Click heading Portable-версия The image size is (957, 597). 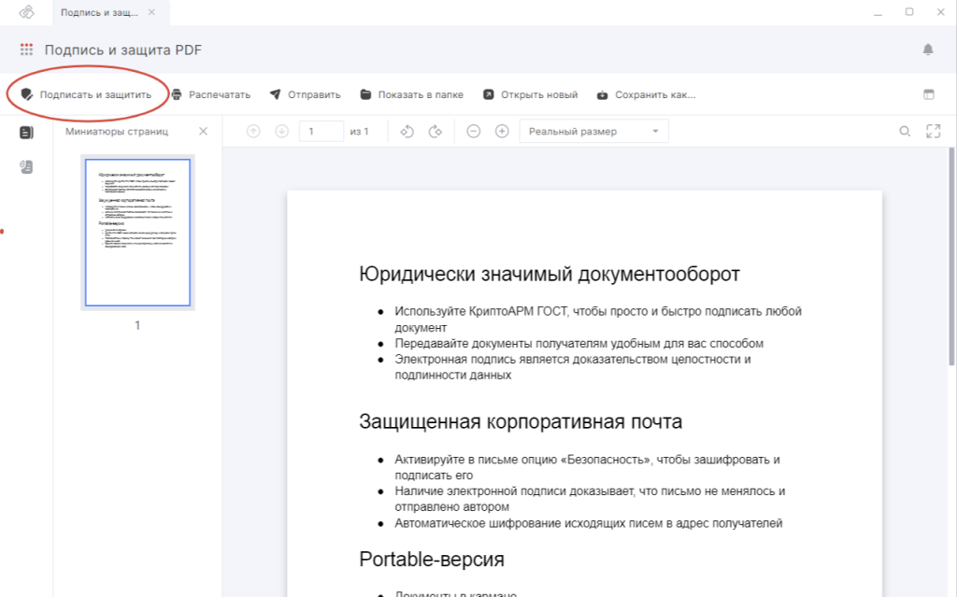432,559
